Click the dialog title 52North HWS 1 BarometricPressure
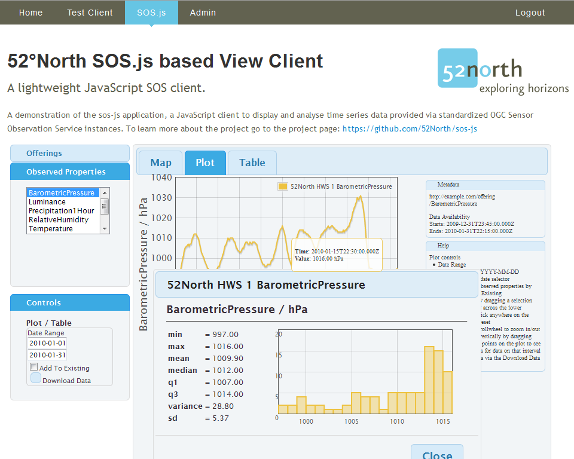The height and width of the screenshot is (459, 574). [266, 284]
